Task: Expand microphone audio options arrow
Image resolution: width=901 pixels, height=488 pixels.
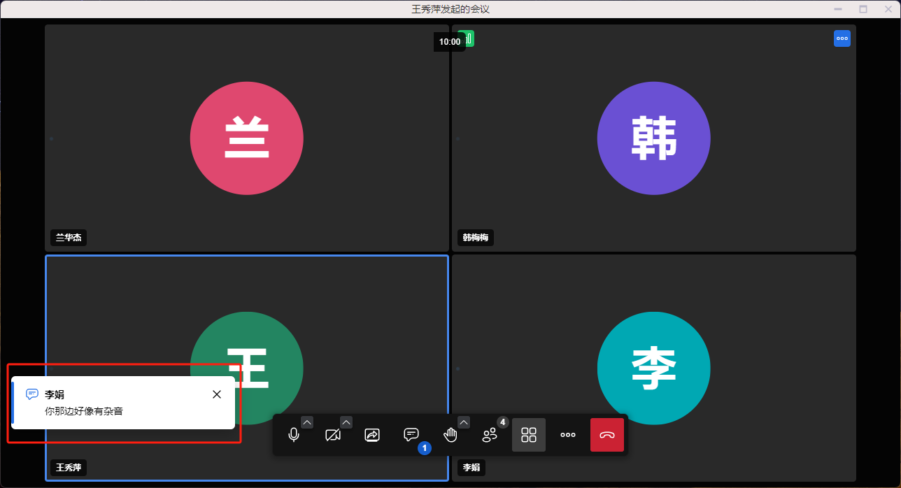Action: click(307, 422)
